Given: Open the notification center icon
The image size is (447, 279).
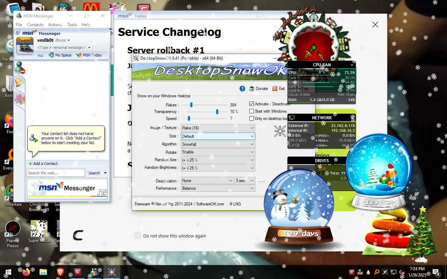Looking at the screenshot, I should coord(436,272).
